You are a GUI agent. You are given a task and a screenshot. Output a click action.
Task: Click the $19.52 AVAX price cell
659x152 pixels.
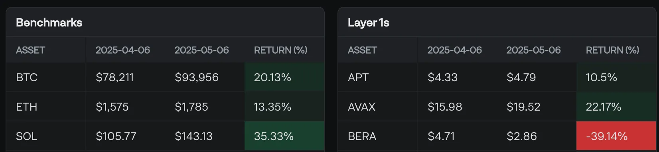coord(523,107)
